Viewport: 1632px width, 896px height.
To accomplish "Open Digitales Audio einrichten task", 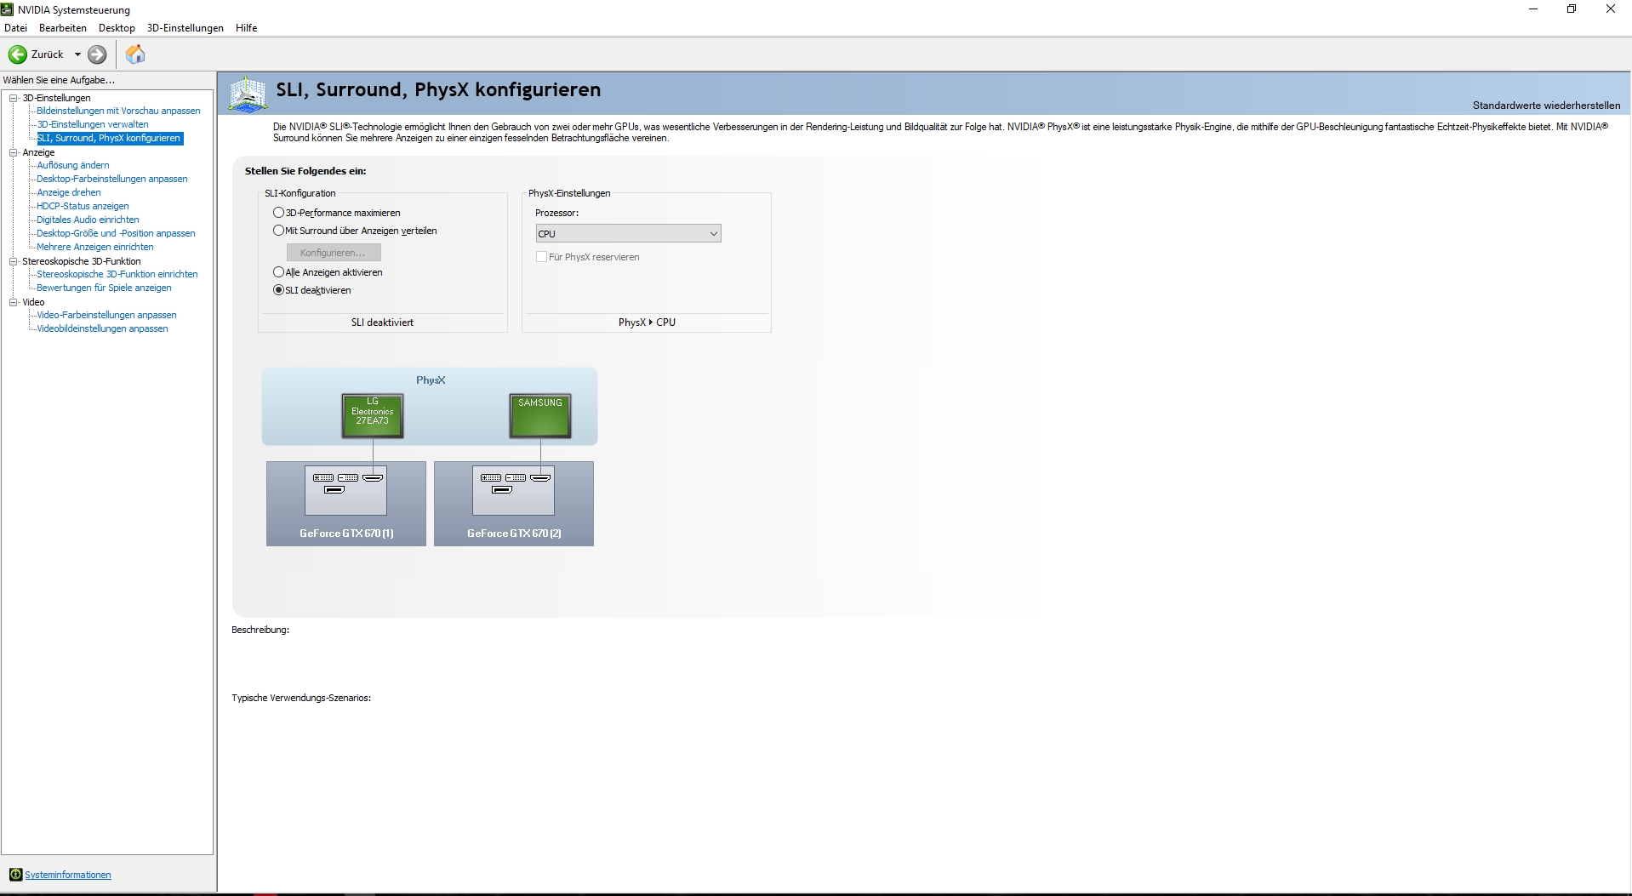I will [x=88, y=220].
